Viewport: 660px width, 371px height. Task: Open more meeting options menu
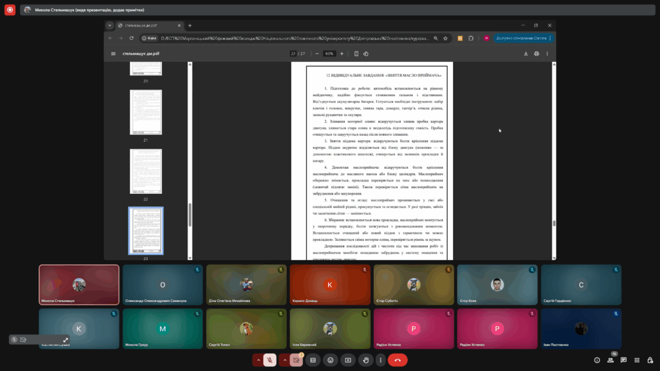pos(380,360)
